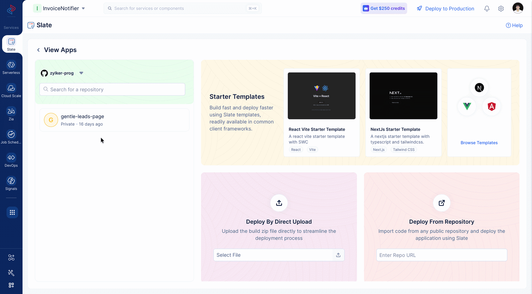Open the DevOps service

pos(11,160)
